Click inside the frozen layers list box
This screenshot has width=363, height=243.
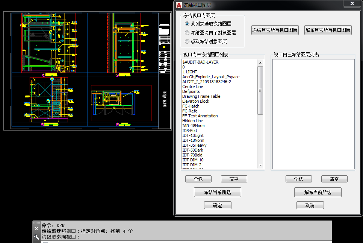pyautogui.click(x=313, y=114)
